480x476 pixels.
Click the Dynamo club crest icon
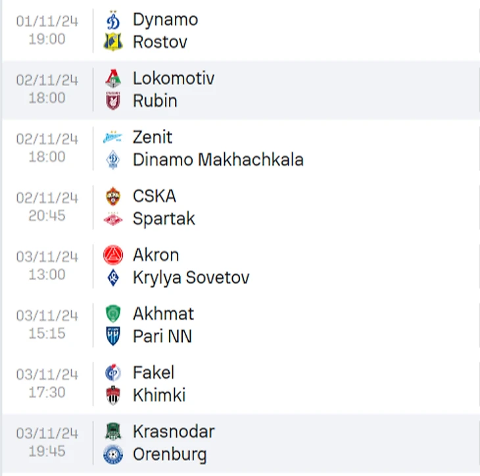pyautogui.click(x=113, y=20)
